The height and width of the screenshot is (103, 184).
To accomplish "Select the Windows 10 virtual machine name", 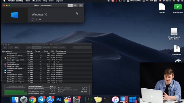I will tap(39, 15).
